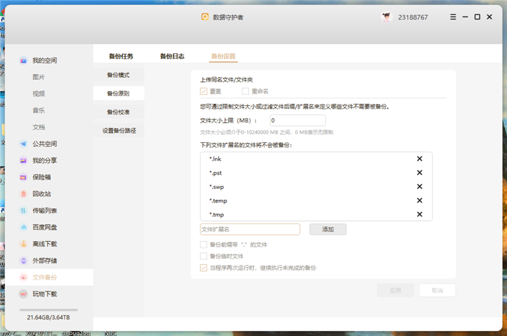The image size is (507, 336).
Task: Open 百度网盘 from the sidebar
Action: pyautogui.click(x=44, y=227)
